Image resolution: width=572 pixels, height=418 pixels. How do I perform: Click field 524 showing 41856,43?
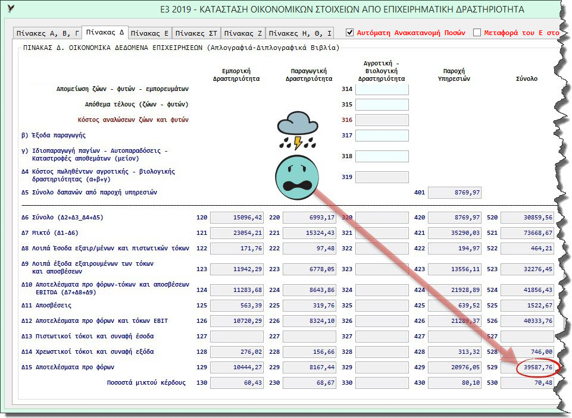527,290
